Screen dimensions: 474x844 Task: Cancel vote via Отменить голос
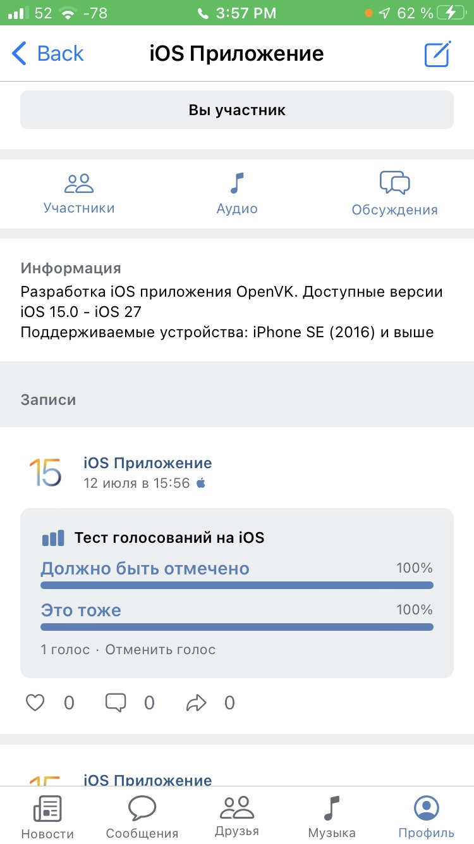click(x=161, y=650)
